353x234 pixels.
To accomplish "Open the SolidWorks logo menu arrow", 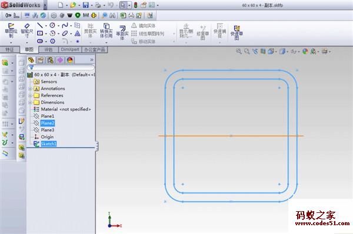I will 45,5.
